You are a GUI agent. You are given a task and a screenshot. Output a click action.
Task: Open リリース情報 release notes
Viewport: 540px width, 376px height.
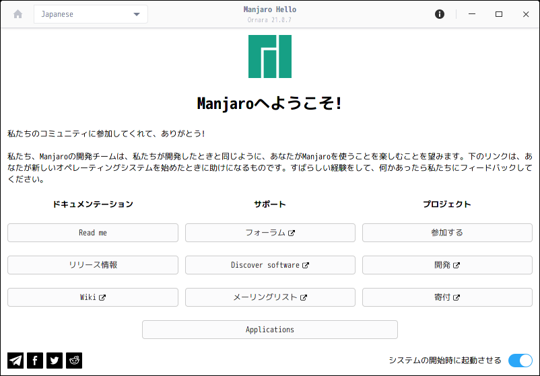point(93,265)
